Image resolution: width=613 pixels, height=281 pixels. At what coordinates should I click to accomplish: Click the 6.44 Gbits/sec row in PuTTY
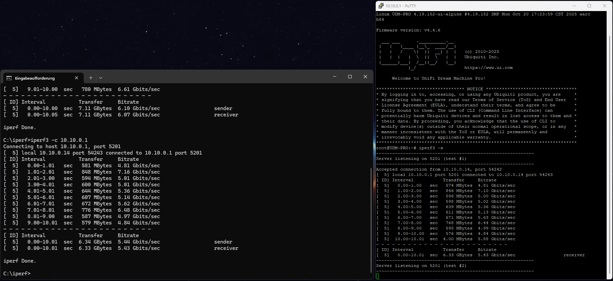[446, 223]
